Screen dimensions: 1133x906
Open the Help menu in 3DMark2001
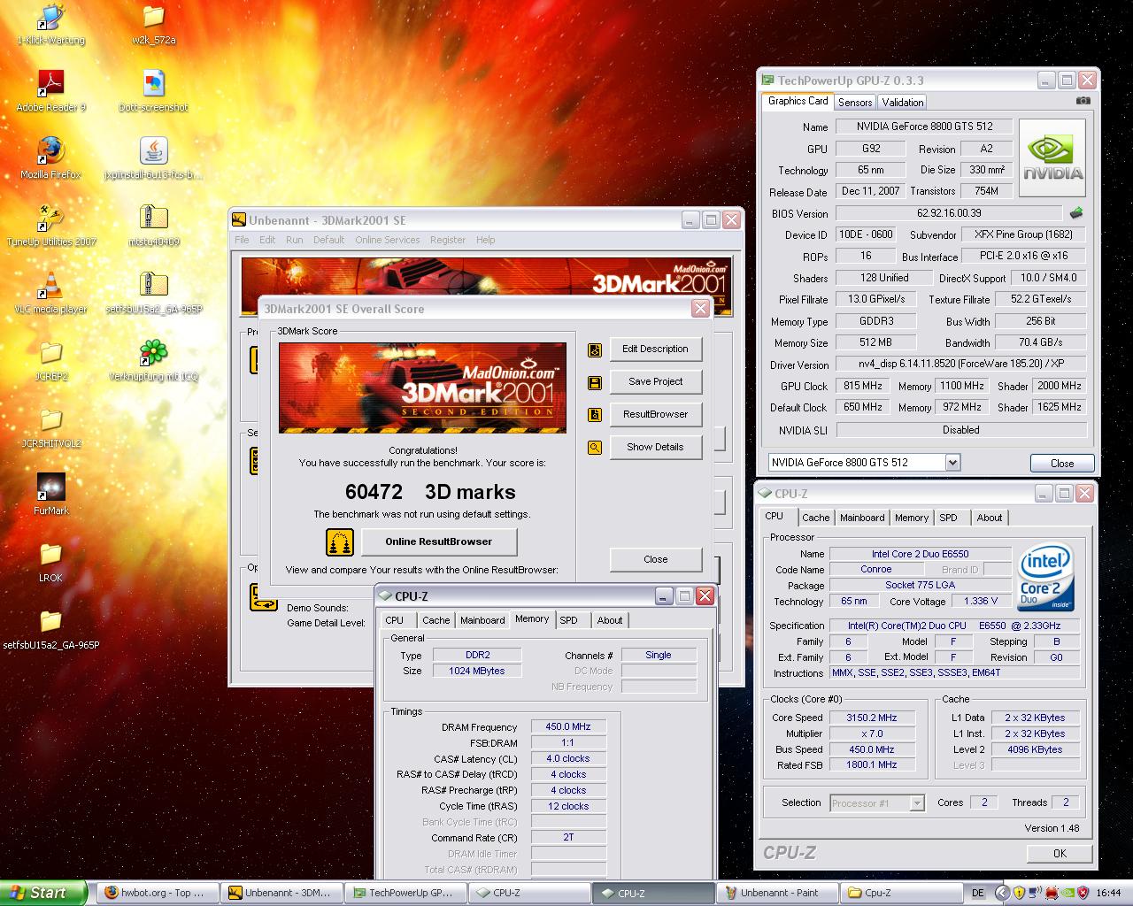[486, 240]
